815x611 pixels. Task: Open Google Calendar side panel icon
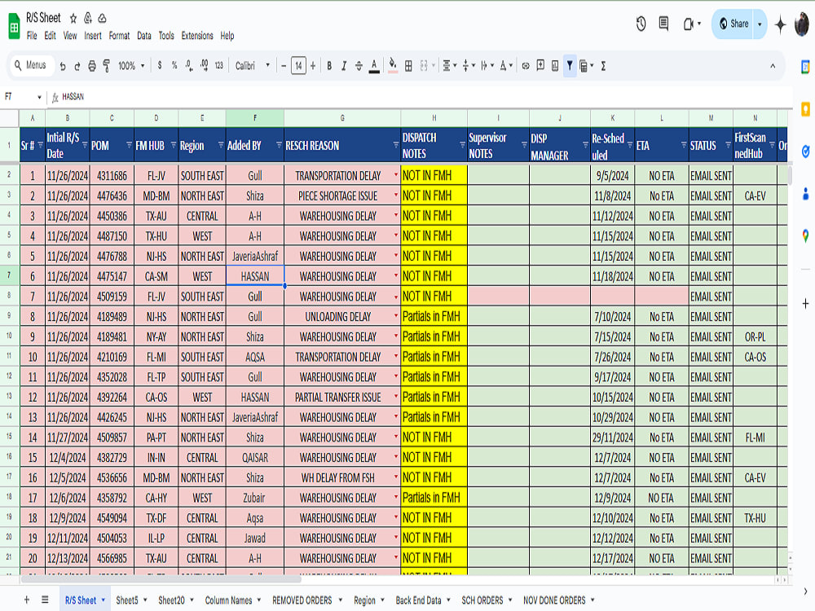point(805,67)
